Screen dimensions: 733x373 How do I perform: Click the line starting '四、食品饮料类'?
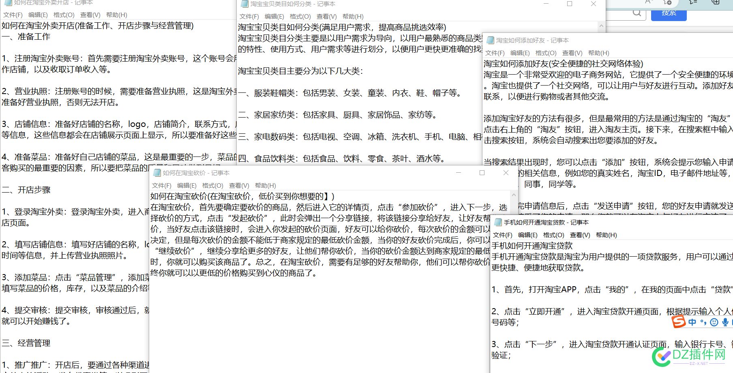tap(341, 159)
